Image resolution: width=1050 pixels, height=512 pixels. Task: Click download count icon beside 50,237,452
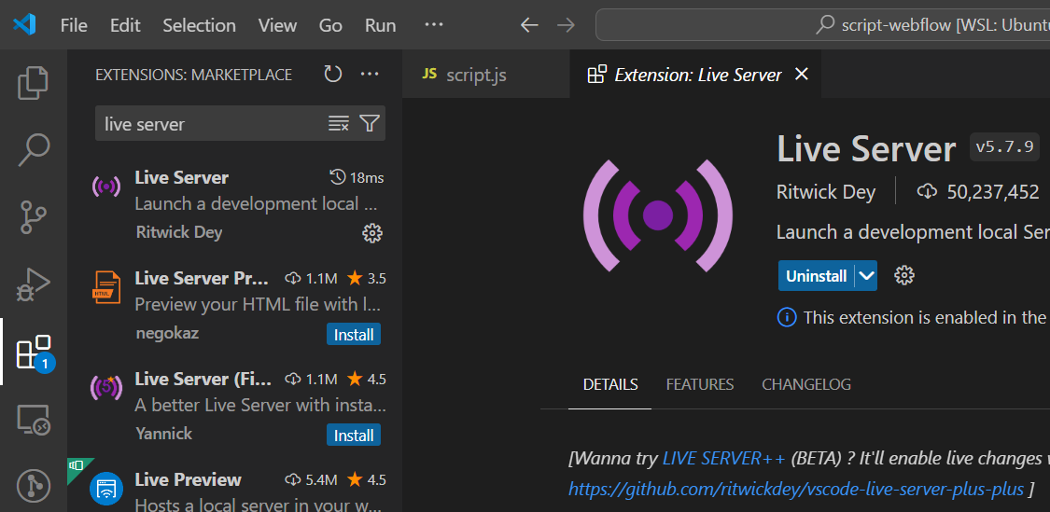pos(927,192)
